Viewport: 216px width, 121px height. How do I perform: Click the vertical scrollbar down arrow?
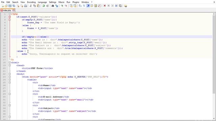click(x=214, y=118)
